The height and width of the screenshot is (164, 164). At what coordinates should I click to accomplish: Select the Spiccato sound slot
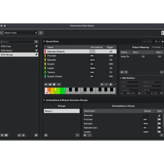tap(80, 60)
